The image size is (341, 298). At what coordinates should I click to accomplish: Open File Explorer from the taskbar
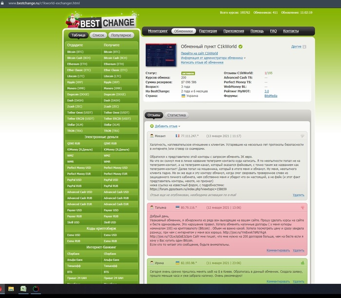[11, 289]
